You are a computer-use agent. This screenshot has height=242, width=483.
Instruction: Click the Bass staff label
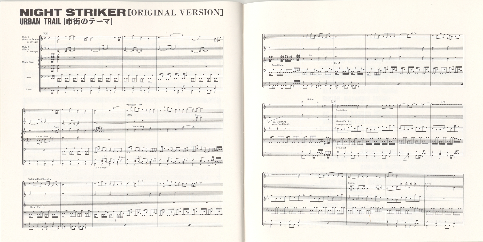(x=29, y=78)
